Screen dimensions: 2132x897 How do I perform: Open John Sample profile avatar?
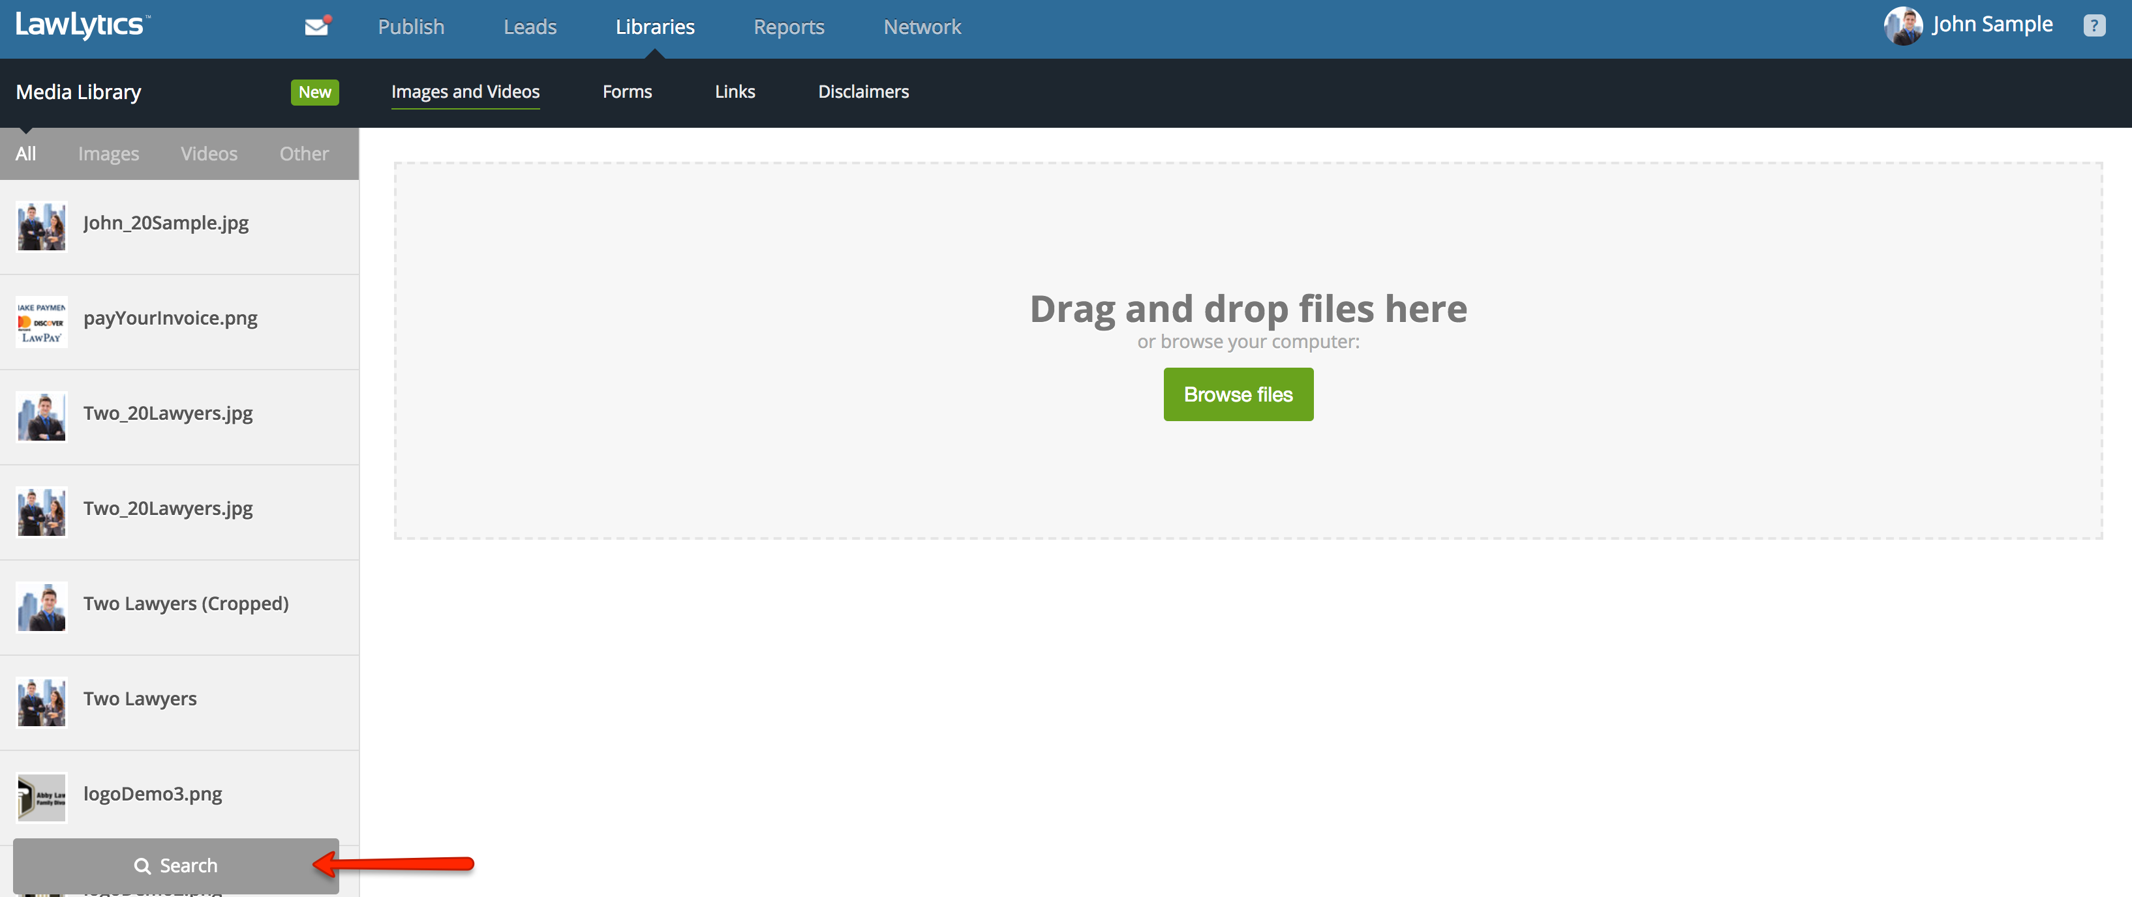[1903, 25]
